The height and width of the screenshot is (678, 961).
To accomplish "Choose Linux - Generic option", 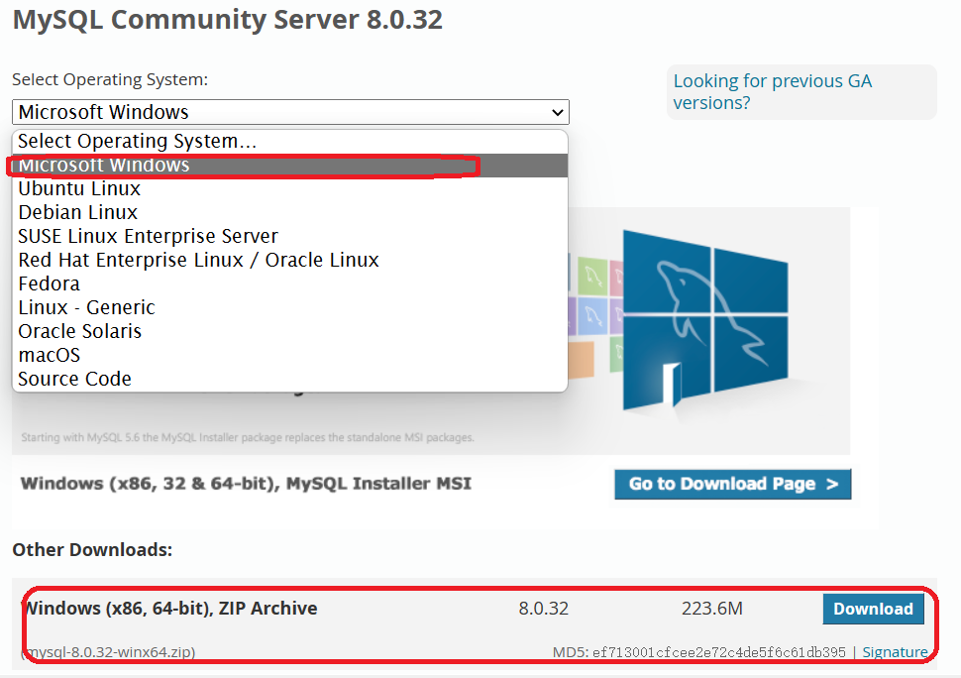I will click(290, 307).
